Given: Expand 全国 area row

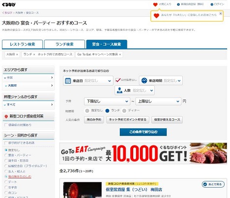Looking at the screenshot, I should [x=29, y=77].
